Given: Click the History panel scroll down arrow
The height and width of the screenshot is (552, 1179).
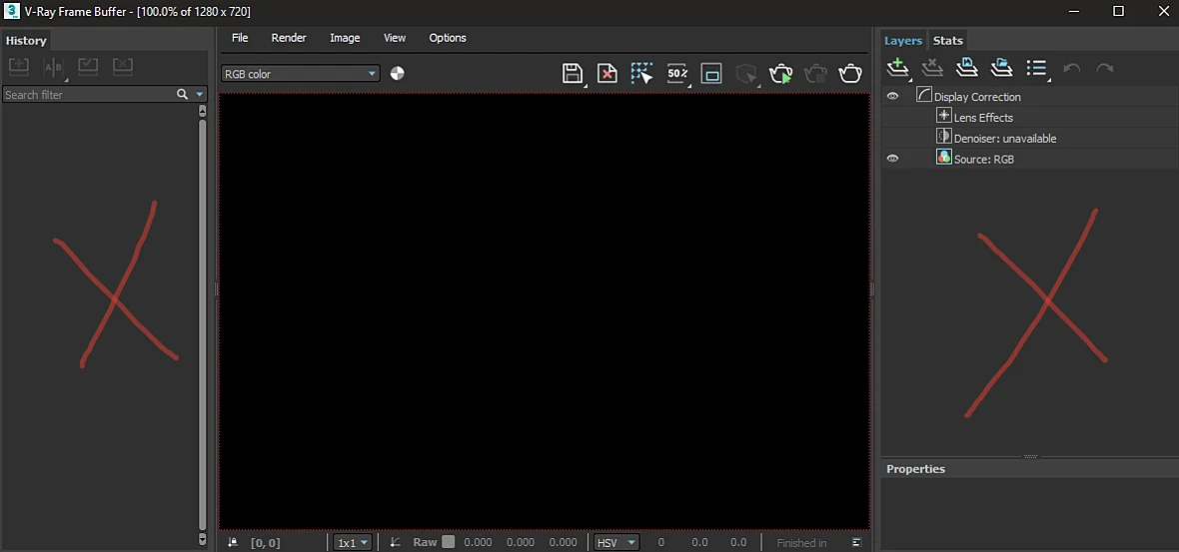Looking at the screenshot, I should 202,538.
